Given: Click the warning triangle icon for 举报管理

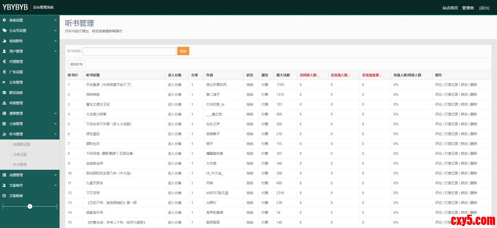Looking at the screenshot, I should point(4,103).
